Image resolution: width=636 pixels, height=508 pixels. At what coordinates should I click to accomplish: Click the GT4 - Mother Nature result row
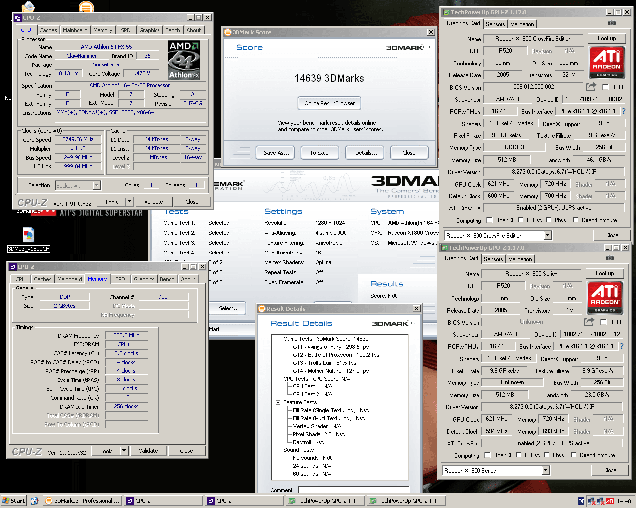click(x=331, y=371)
